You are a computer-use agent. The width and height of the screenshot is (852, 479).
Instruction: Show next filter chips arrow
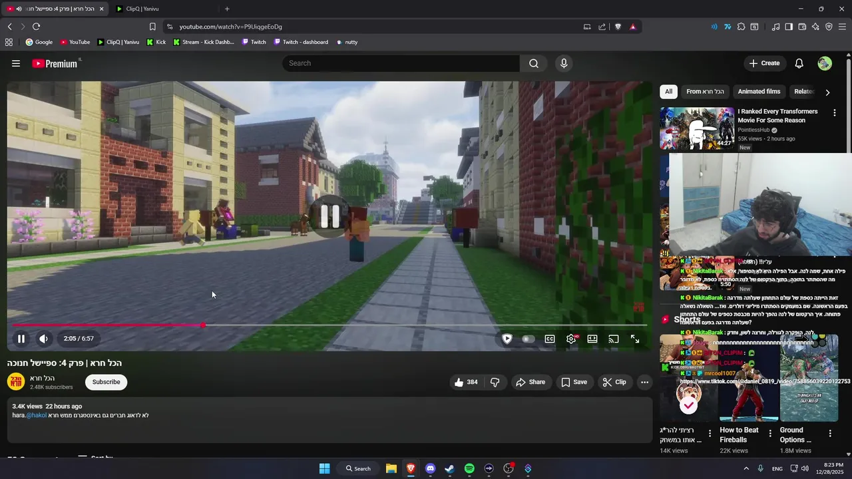[x=827, y=92]
